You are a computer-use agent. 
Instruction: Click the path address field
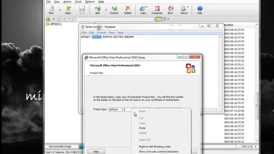114,19
